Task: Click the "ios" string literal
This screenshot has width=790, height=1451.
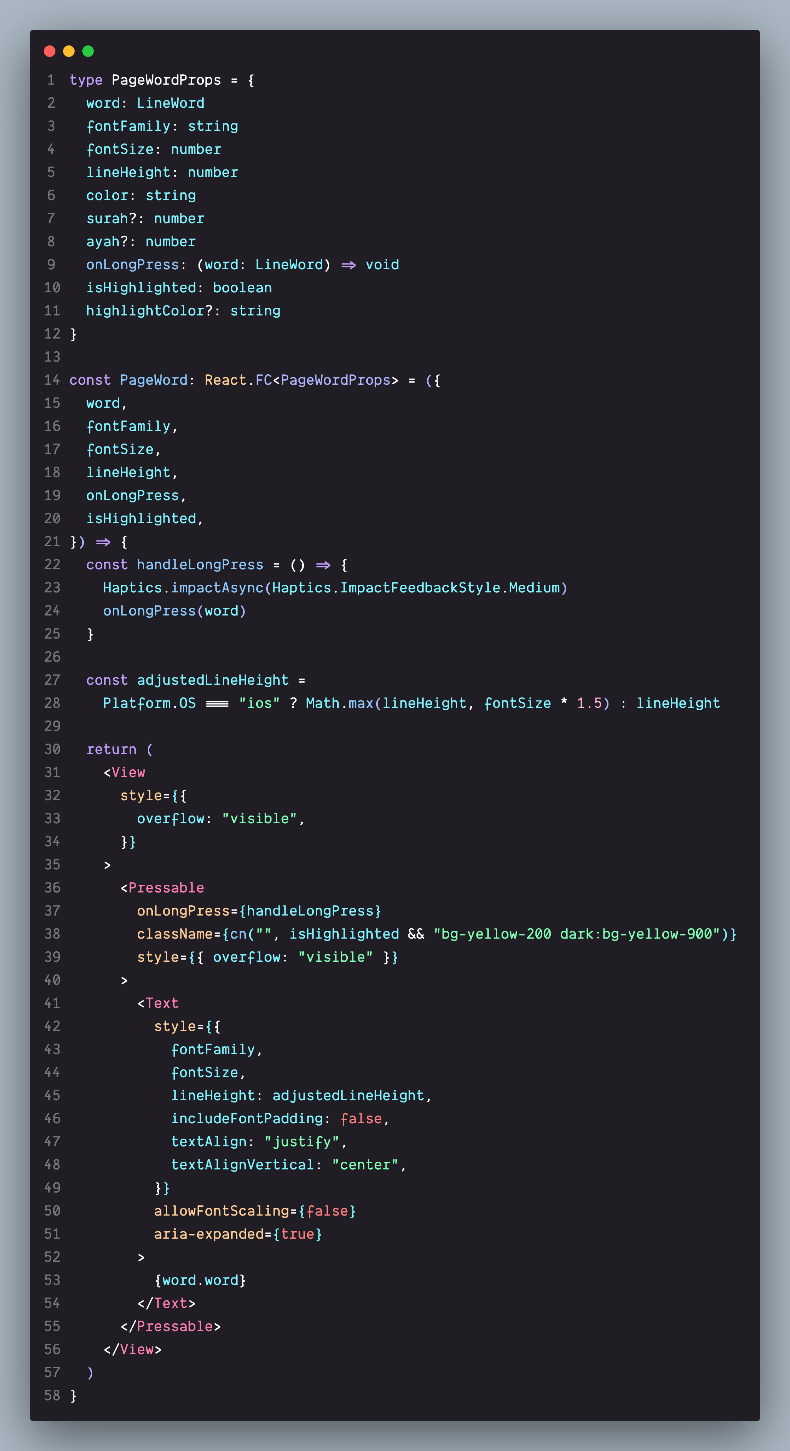Action: (259, 704)
